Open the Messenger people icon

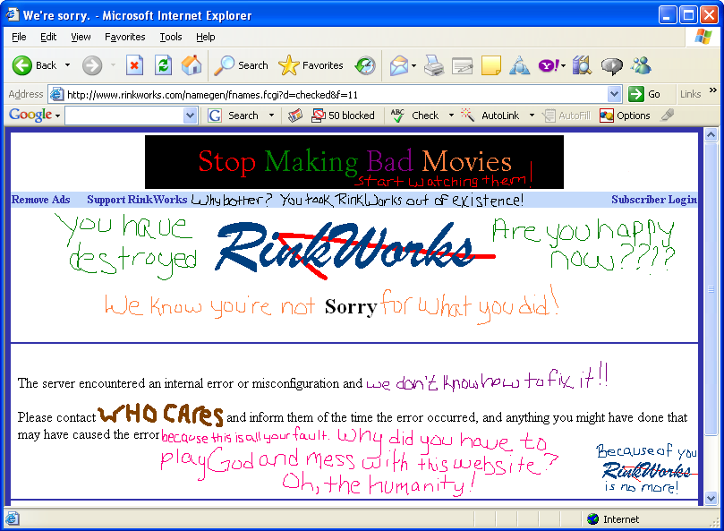[x=642, y=65]
